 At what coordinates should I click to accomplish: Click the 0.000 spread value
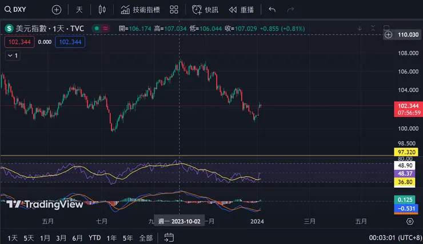[45, 42]
